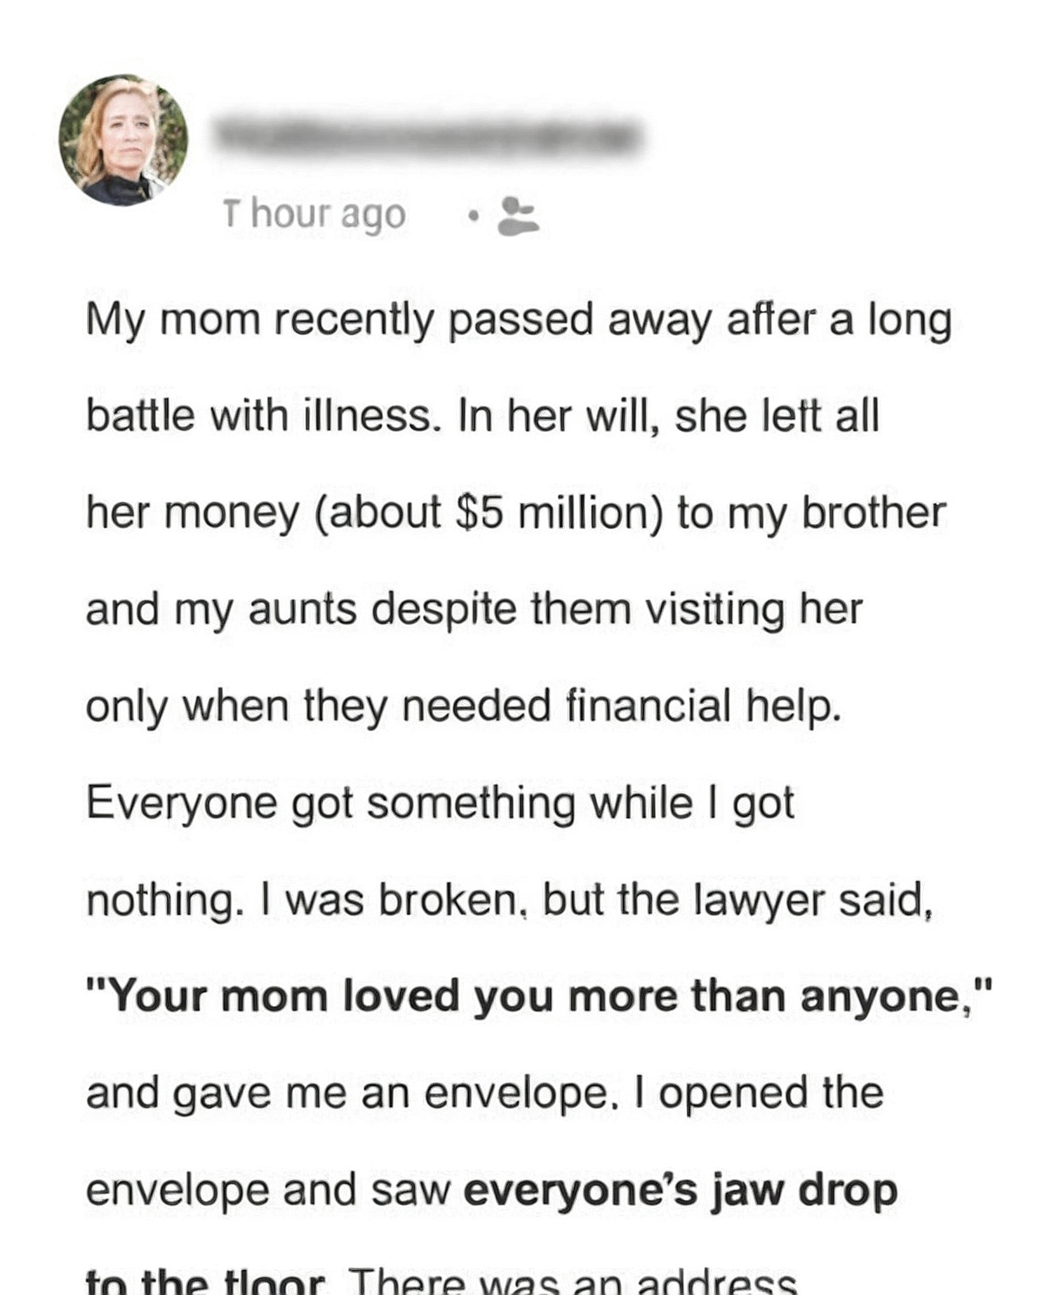Click the bold text "to the floor"
The height and width of the screenshot is (1295, 1044).
(205, 1282)
